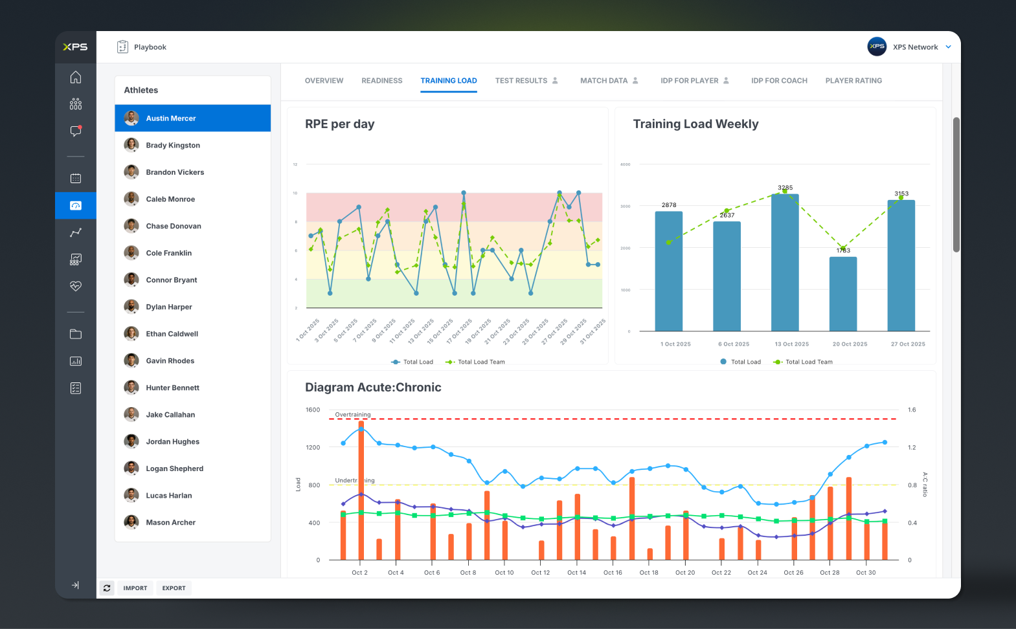Open the heart rate health icon
The height and width of the screenshot is (629, 1016).
[x=76, y=286]
